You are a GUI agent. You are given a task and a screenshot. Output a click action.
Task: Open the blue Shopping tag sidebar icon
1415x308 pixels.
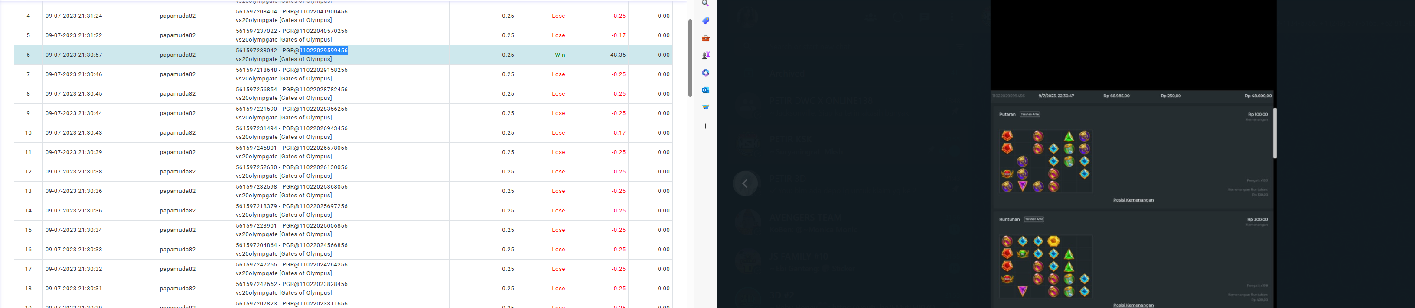pyautogui.click(x=705, y=21)
